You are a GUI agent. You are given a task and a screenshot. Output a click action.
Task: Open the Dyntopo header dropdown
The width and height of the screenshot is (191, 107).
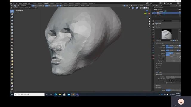point(135,6)
